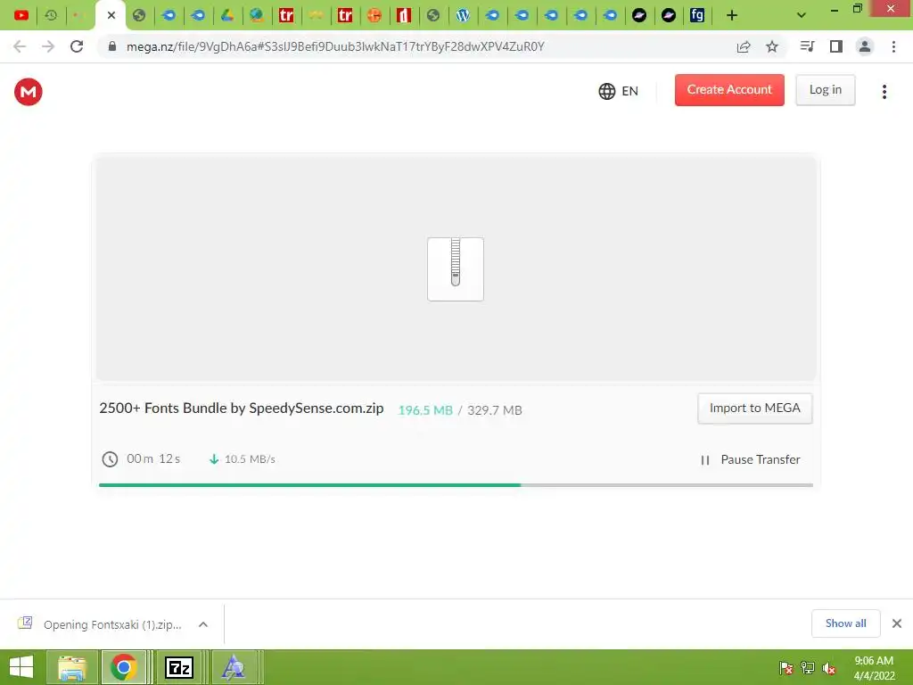Screen dimensions: 913x685
Task: Click muted volume tray icon
Action: [x=829, y=667]
